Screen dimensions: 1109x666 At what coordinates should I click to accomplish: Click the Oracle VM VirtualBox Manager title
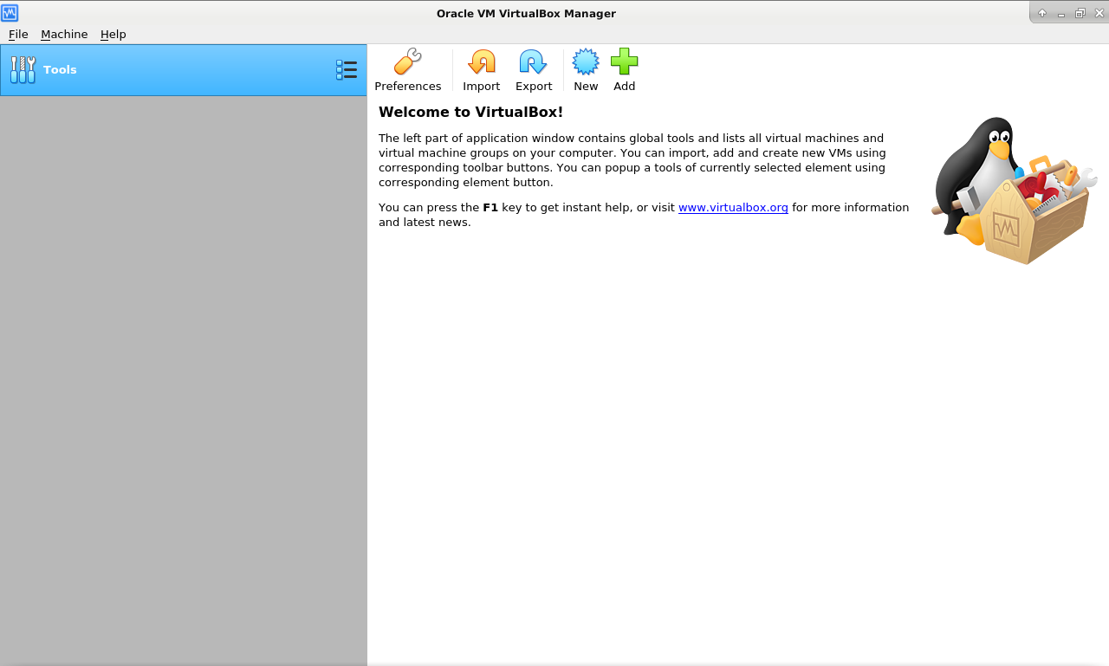pyautogui.click(x=526, y=13)
